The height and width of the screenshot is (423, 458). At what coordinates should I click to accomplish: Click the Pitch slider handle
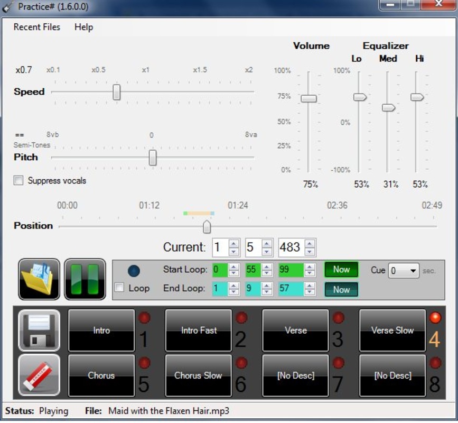[153, 158]
